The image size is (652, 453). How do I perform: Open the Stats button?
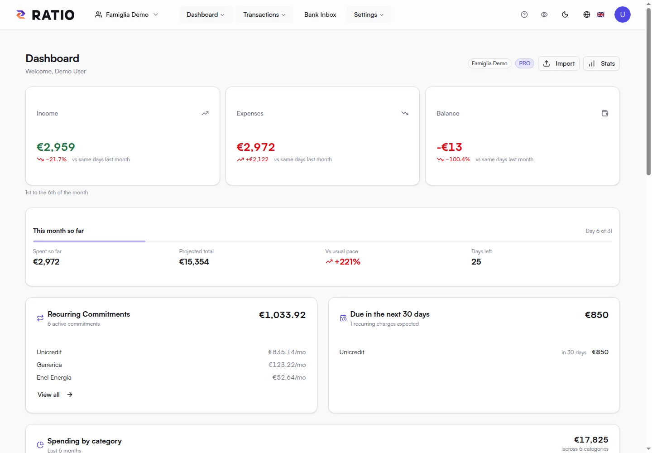[x=601, y=63]
